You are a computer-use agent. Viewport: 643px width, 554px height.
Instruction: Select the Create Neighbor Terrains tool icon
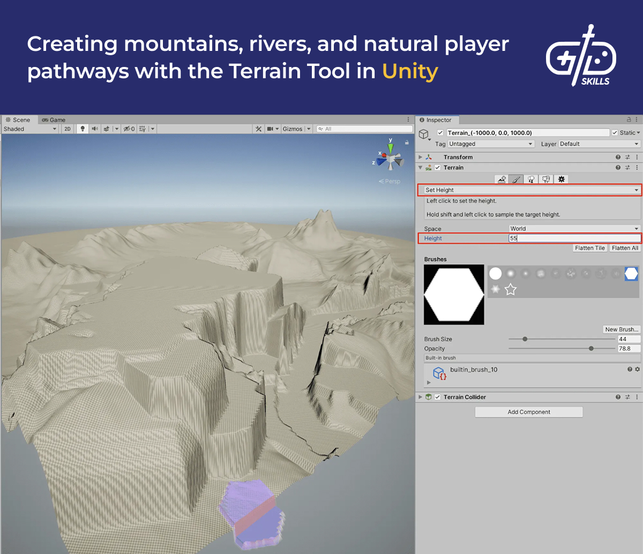[x=502, y=179]
